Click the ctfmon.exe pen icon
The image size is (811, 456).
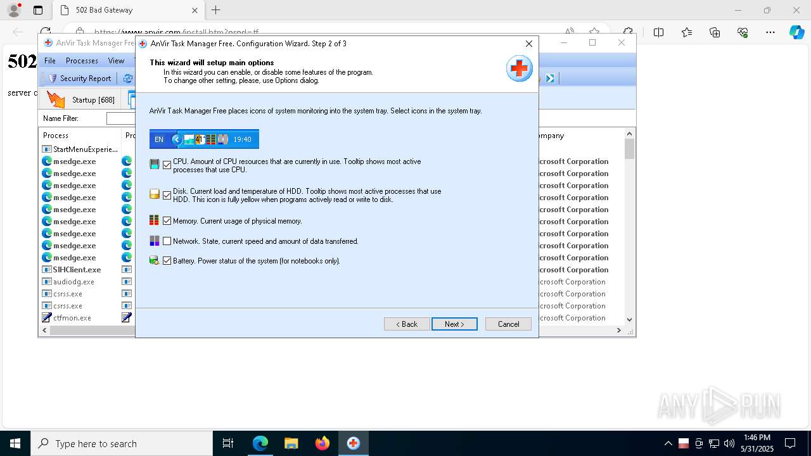click(47, 318)
